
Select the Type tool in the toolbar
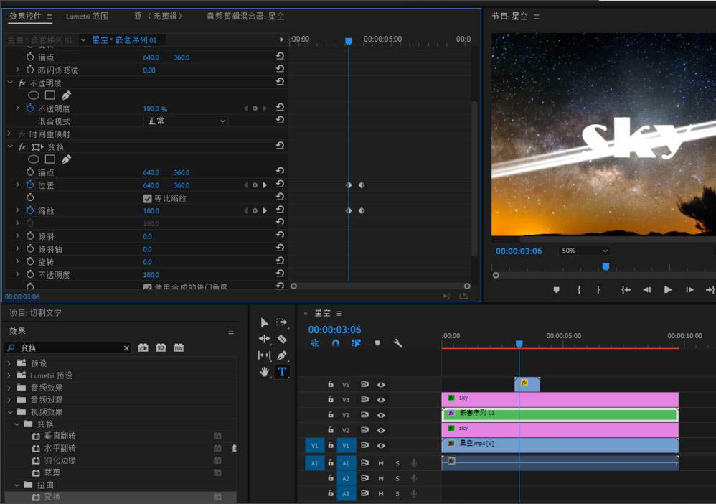[x=282, y=371]
